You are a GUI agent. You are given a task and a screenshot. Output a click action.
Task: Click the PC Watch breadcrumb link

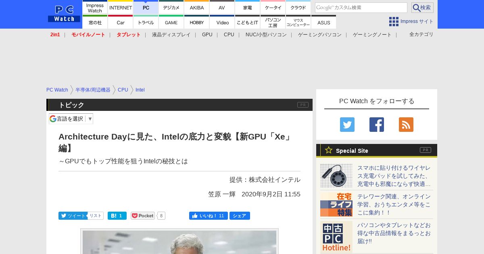[57, 90]
